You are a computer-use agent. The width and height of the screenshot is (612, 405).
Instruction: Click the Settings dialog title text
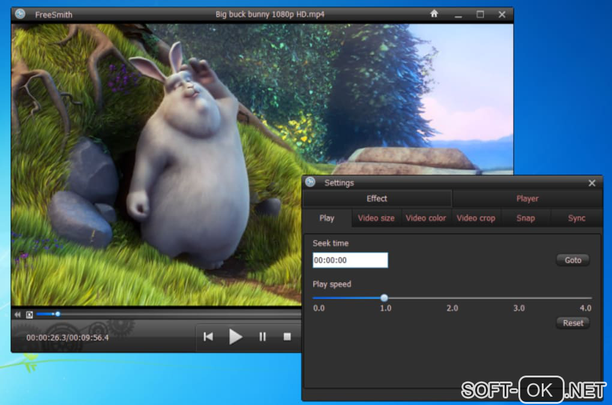[339, 183]
